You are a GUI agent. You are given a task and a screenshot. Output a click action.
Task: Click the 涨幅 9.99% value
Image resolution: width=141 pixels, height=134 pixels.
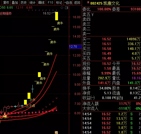(106, 73)
